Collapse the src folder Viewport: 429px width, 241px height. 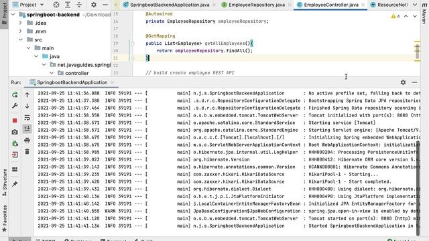(21, 39)
